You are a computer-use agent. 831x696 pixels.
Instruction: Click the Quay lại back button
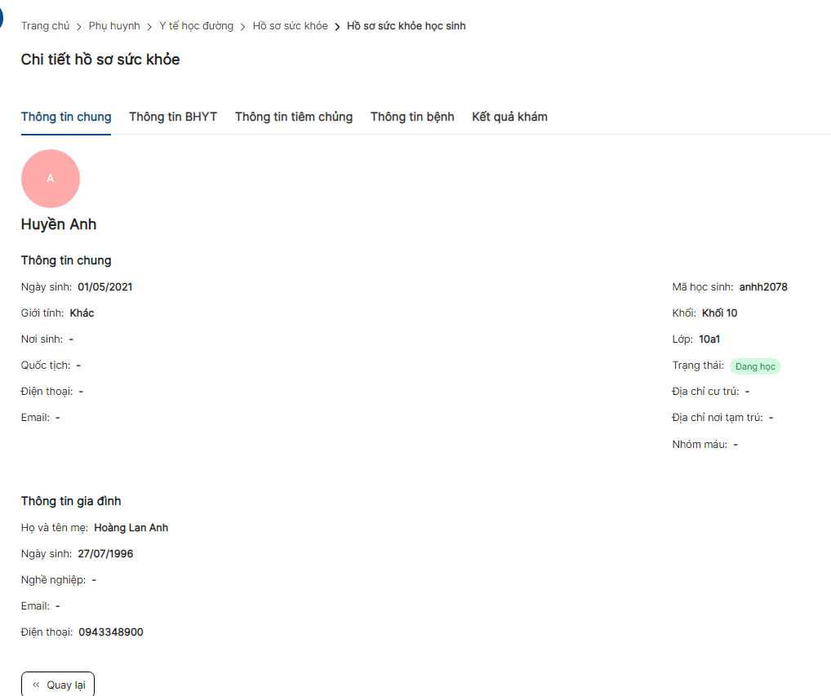pos(58,685)
